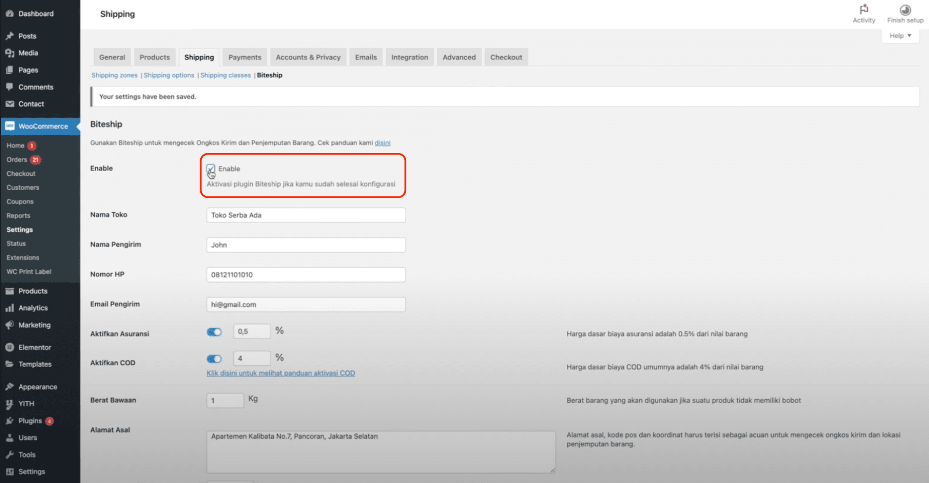Switch to the Products settings tab
929x483 pixels.
(x=155, y=57)
